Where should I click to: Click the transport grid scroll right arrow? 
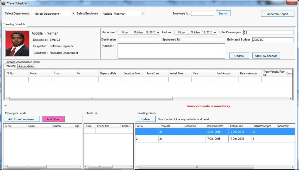click(x=290, y=98)
